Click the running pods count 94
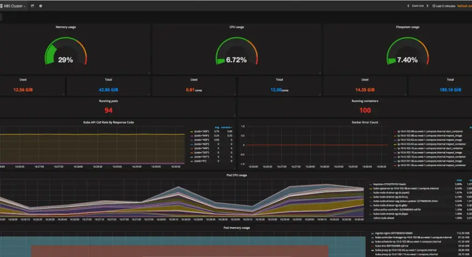The height and width of the screenshot is (257, 472). [x=108, y=110]
